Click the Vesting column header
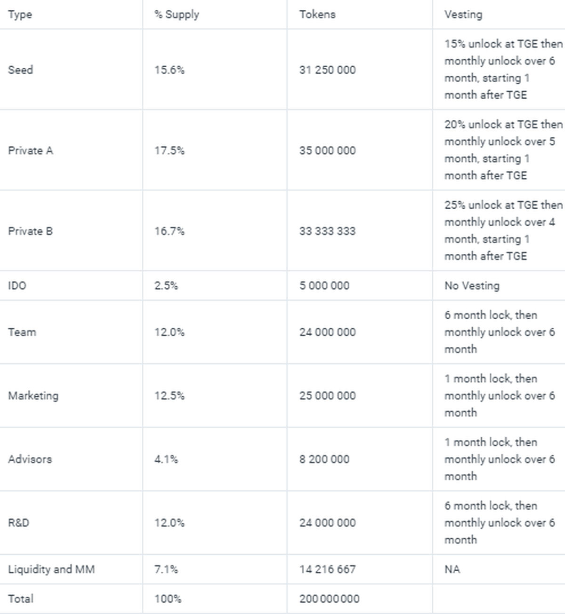This screenshot has width=565, height=614. pyautogui.click(x=463, y=15)
